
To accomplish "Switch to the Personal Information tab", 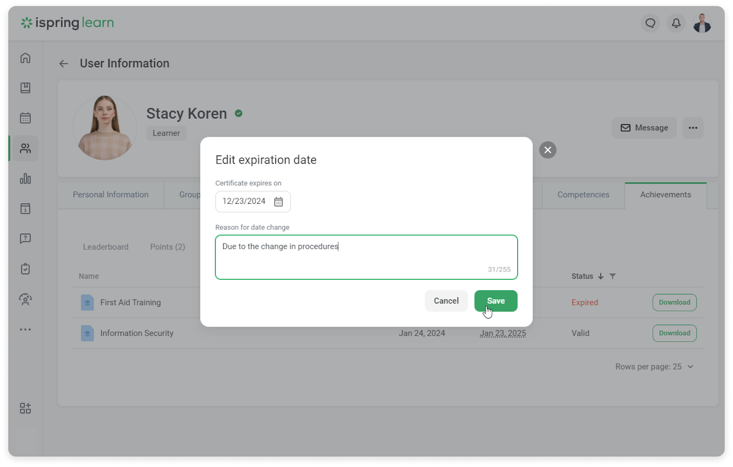I will pyautogui.click(x=110, y=195).
